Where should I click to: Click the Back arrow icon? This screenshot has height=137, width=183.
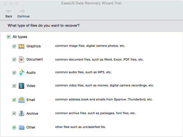pyautogui.click(x=9, y=11)
